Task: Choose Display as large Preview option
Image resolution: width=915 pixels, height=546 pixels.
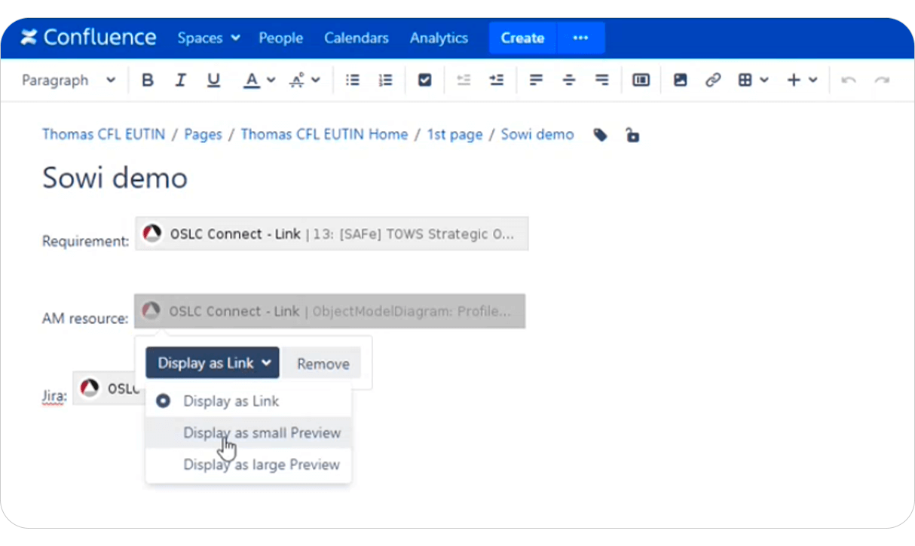Action: coord(262,465)
